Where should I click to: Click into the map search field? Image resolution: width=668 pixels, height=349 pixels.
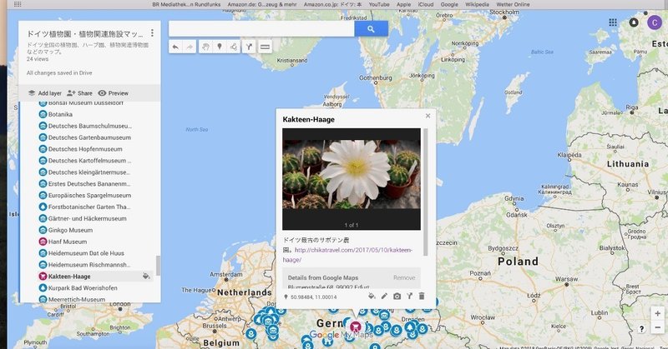261,29
